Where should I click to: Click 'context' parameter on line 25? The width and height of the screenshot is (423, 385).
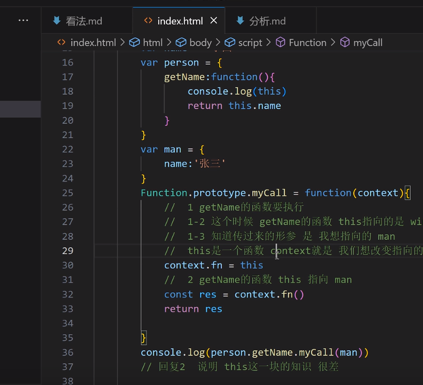click(378, 193)
